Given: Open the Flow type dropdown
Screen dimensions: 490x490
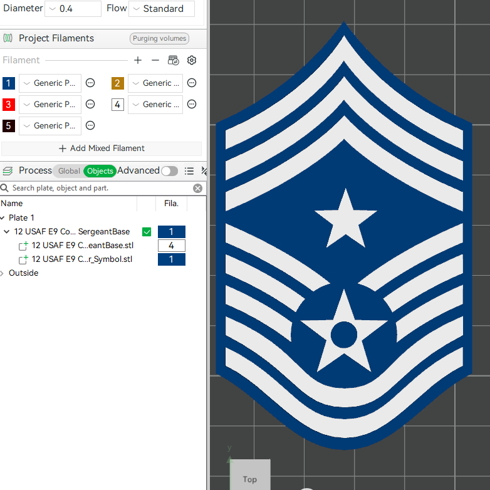Looking at the screenshot, I should 162,8.
